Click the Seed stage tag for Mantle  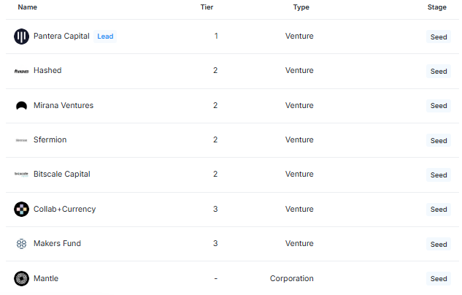[x=439, y=278]
